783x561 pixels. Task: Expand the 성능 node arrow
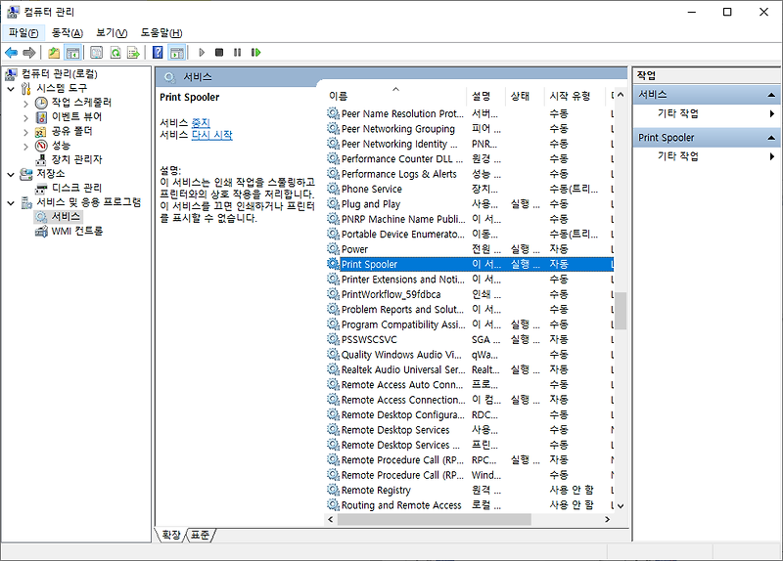click(x=26, y=146)
